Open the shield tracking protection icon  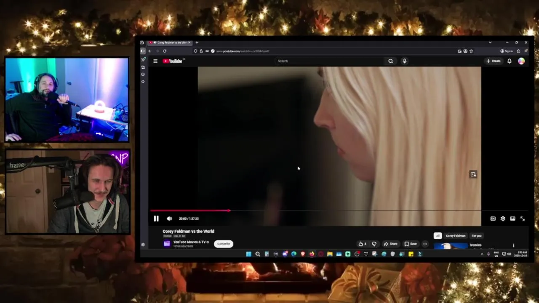point(195,51)
